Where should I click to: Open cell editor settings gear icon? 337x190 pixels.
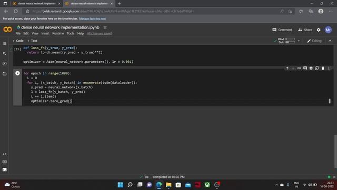pyautogui.click(x=311, y=68)
